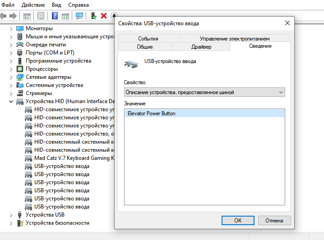
Task: Click the properties sheet toolbar icon
Action: click(x=41, y=16)
